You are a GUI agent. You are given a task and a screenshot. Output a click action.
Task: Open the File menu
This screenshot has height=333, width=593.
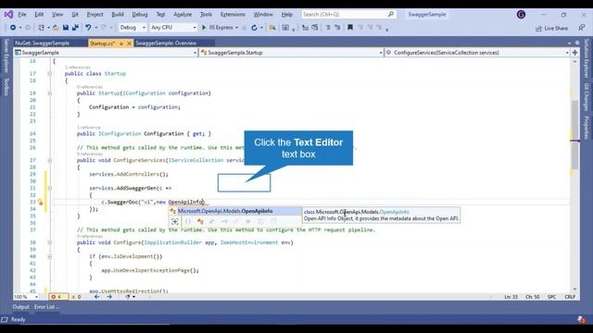tap(22, 15)
